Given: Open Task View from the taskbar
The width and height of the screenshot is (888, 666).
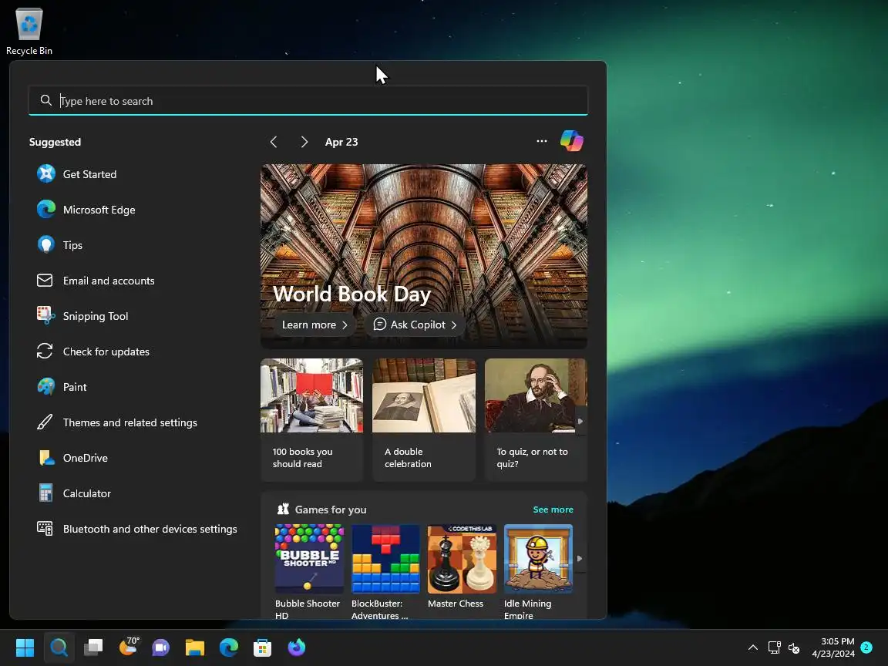Looking at the screenshot, I should (x=92, y=647).
